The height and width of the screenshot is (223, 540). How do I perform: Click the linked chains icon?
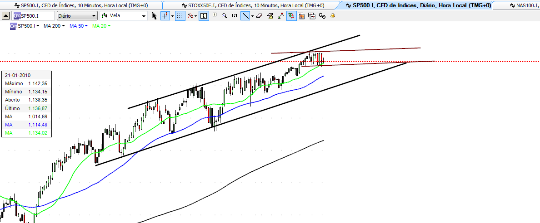[x=322, y=16]
